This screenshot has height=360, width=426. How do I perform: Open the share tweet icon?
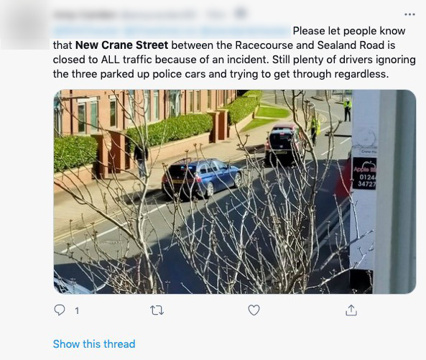point(351,310)
